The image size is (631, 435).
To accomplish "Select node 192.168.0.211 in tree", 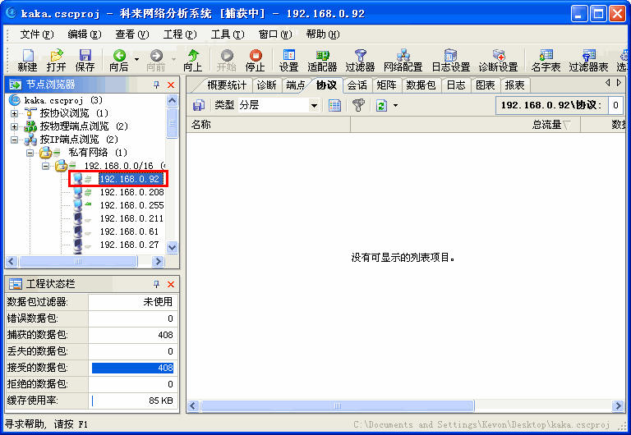I will tap(131, 218).
